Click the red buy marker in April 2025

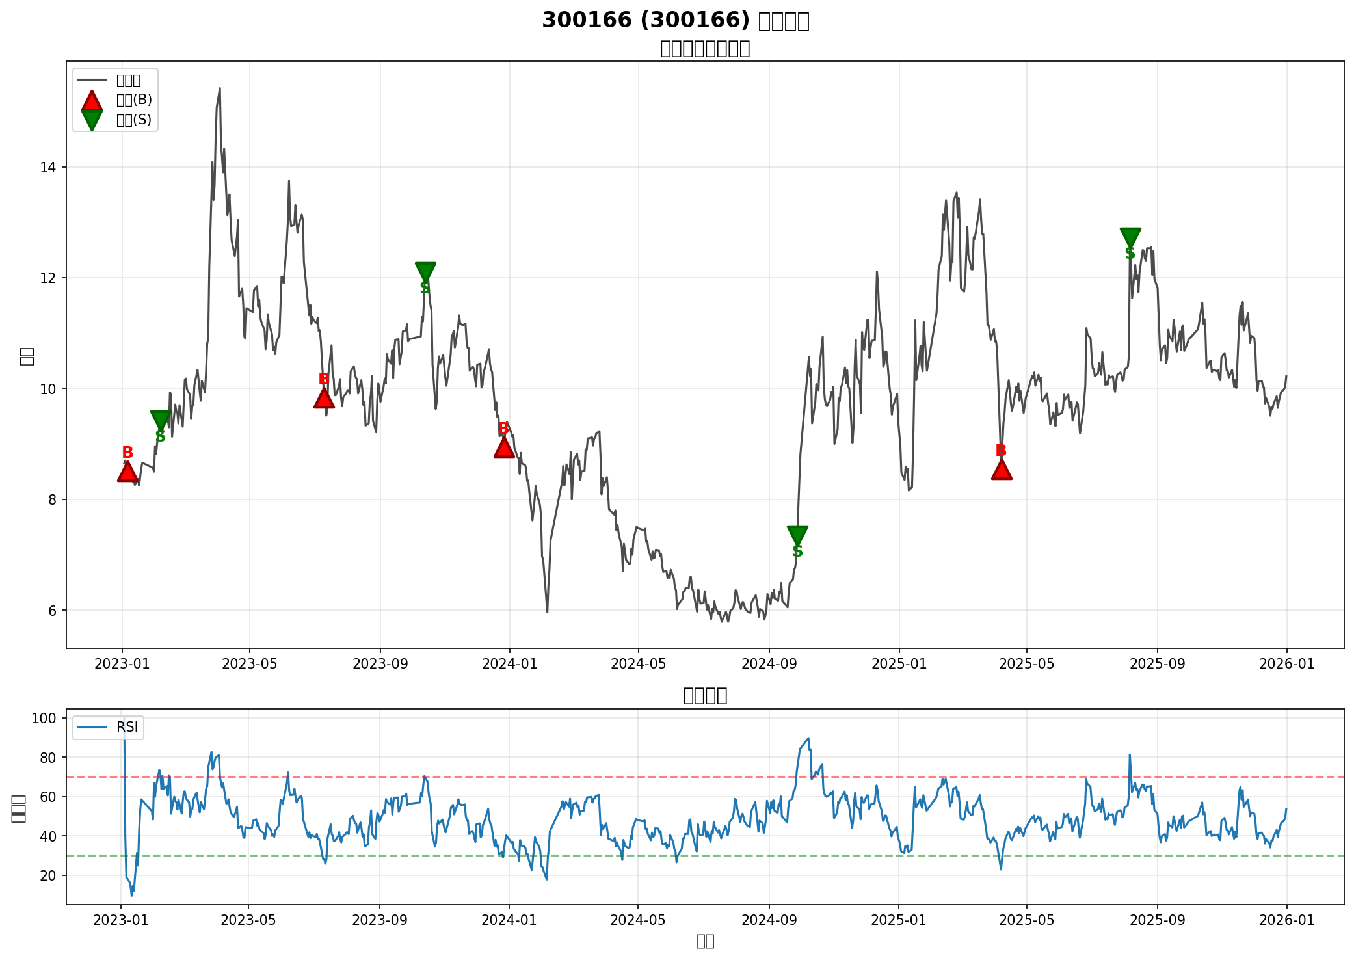click(x=1002, y=469)
